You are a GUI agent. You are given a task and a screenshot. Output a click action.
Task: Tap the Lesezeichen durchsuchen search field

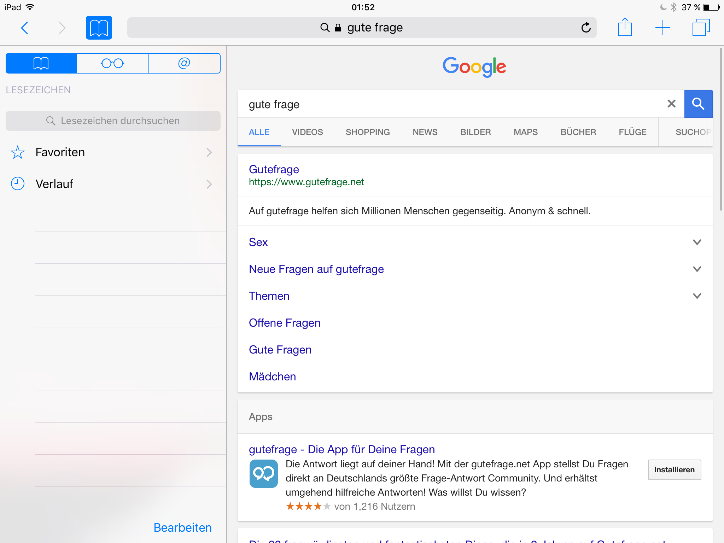coord(113,121)
